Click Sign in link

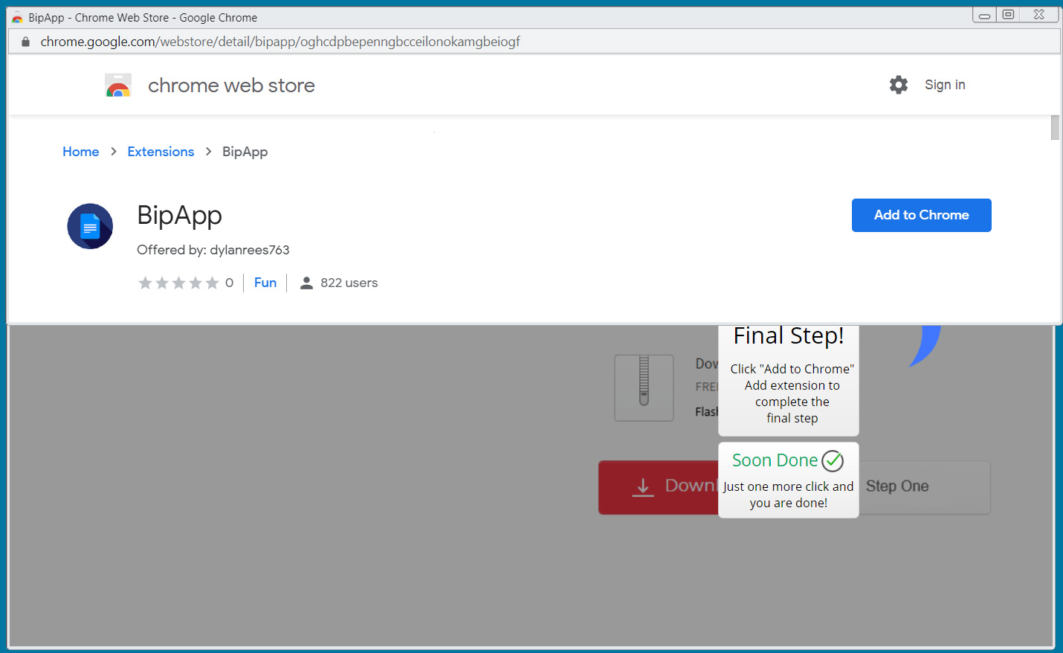click(945, 85)
